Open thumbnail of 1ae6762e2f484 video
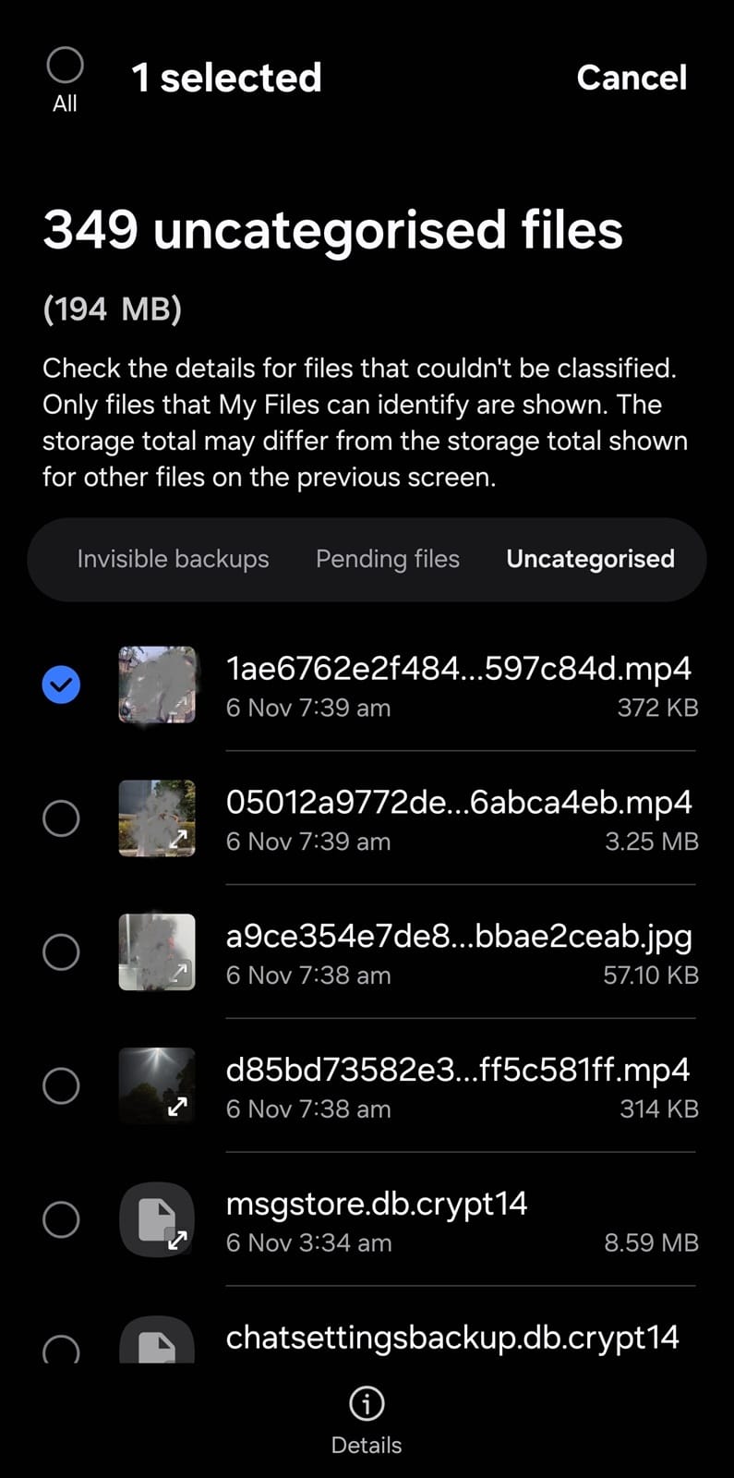The width and height of the screenshot is (734, 1478). pos(157,684)
